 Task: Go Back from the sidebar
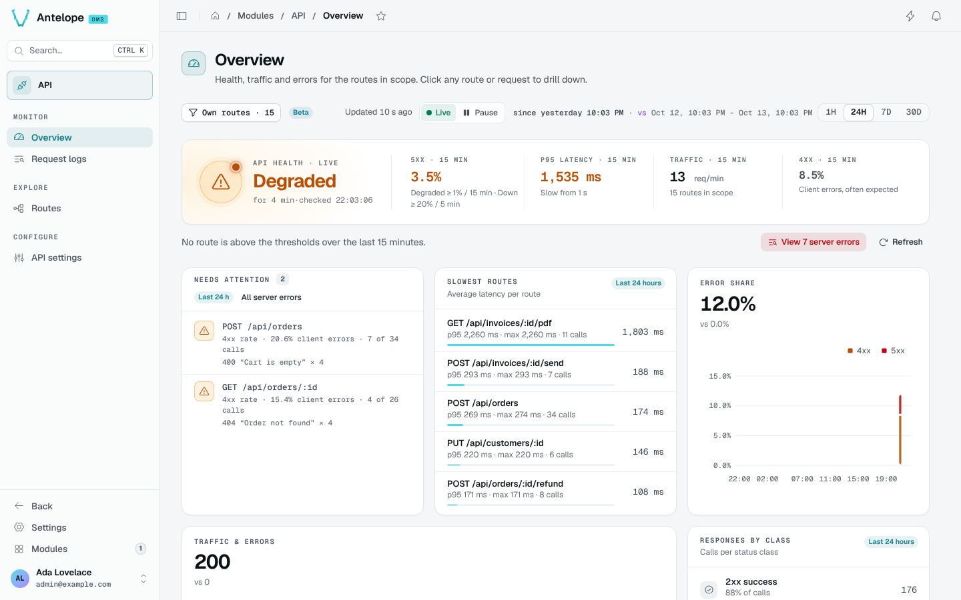(79, 506)
